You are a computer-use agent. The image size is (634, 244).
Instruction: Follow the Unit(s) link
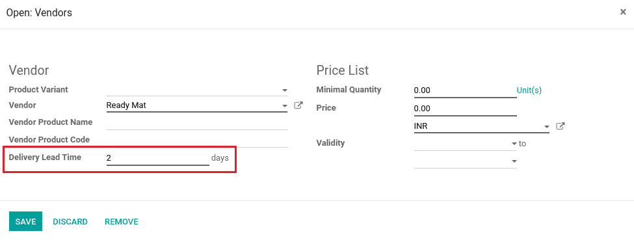(529, 90)
